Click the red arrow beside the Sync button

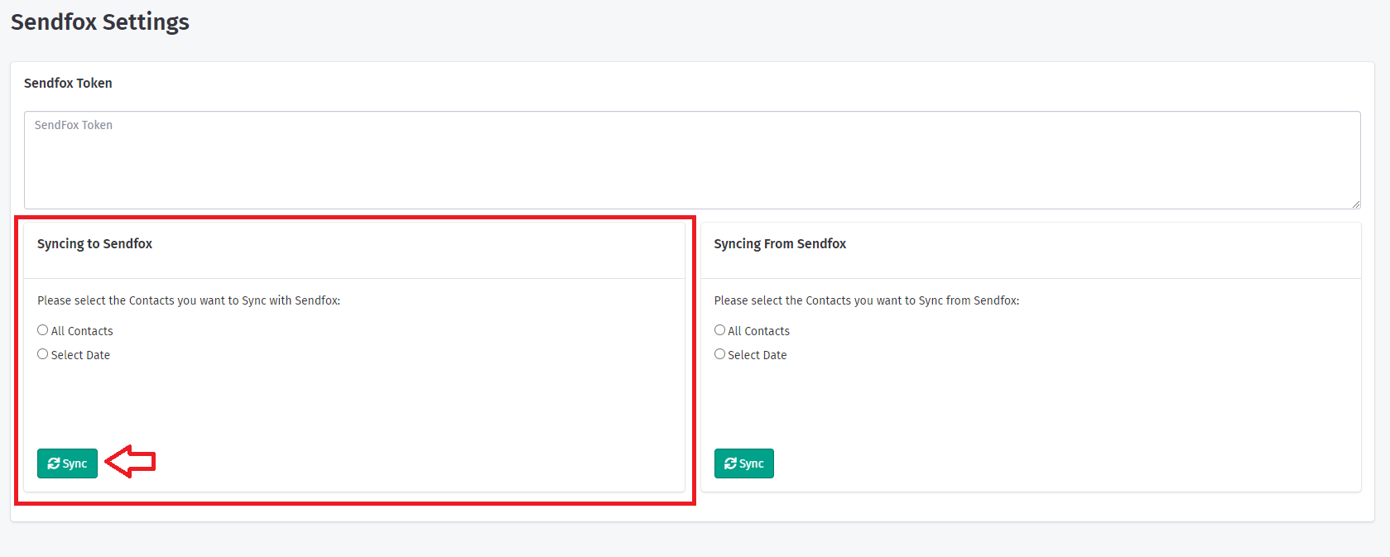(131, 461)
